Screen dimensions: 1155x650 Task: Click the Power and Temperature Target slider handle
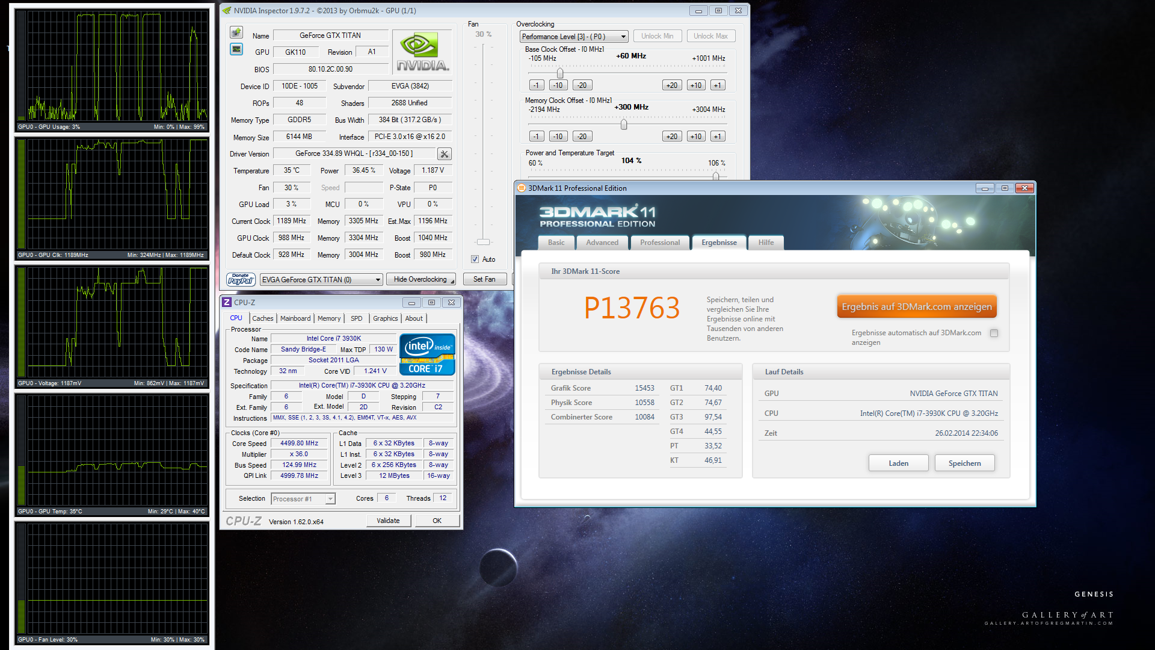click(716, 176)
